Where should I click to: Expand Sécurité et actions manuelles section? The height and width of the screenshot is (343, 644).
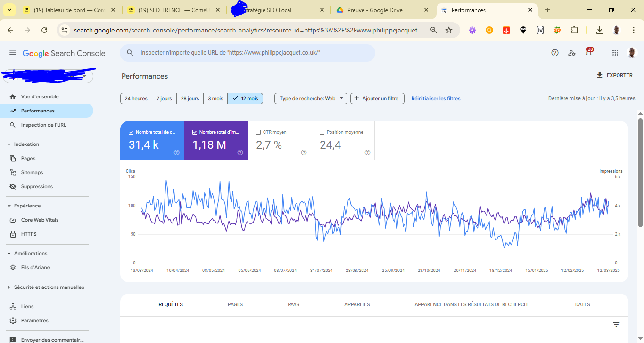tap(9, 287)
